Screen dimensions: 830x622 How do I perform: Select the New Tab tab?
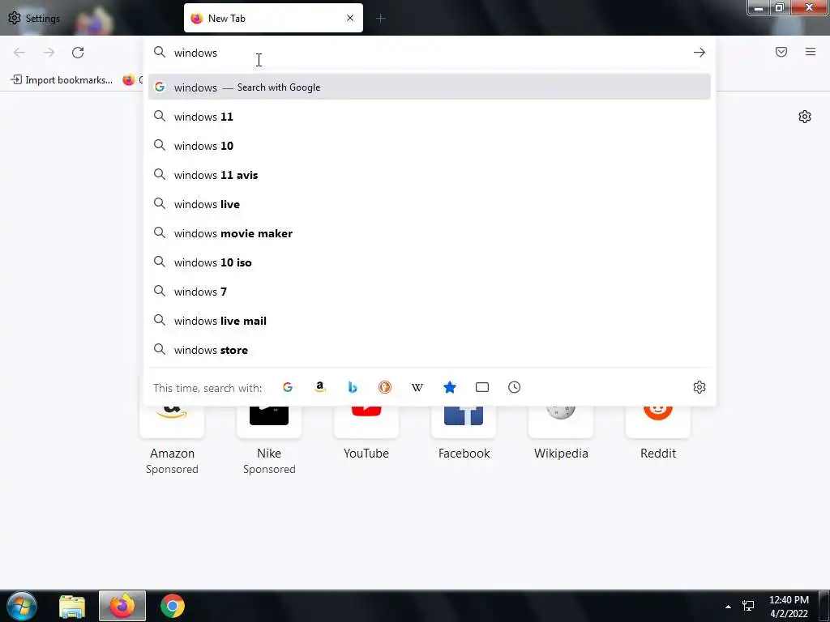[273, 18]
